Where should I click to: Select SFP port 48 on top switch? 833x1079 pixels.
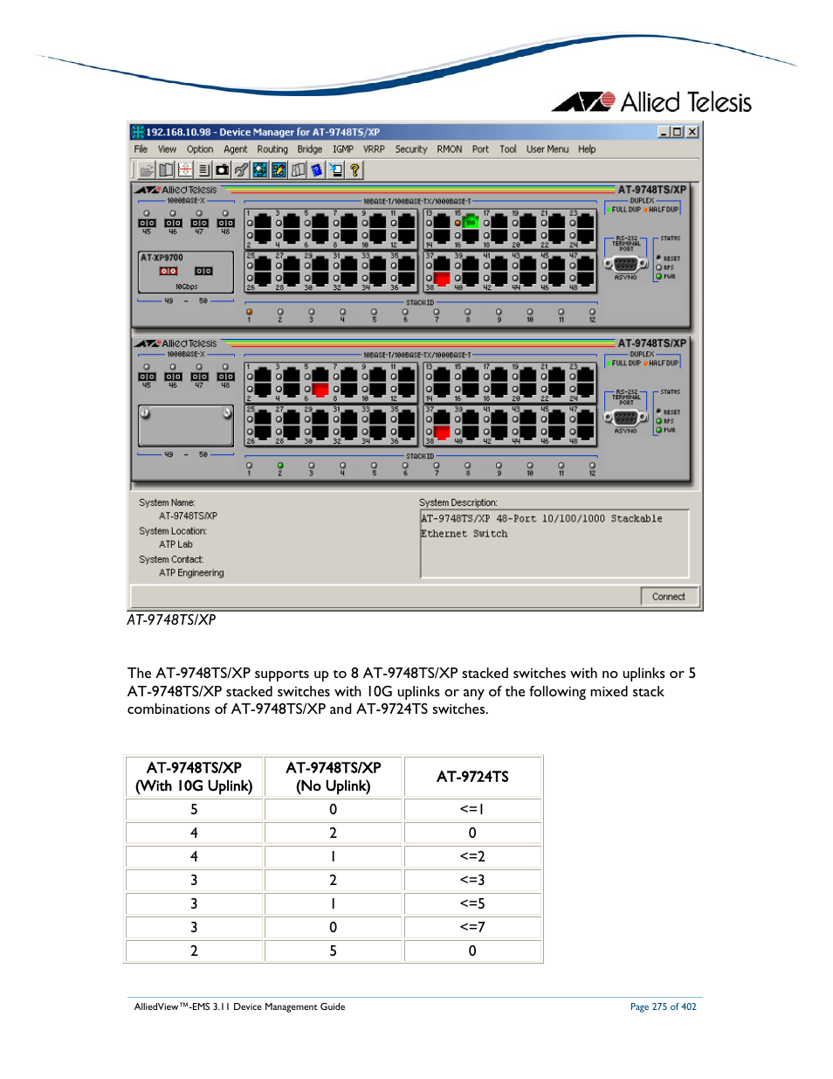[225, 223]
